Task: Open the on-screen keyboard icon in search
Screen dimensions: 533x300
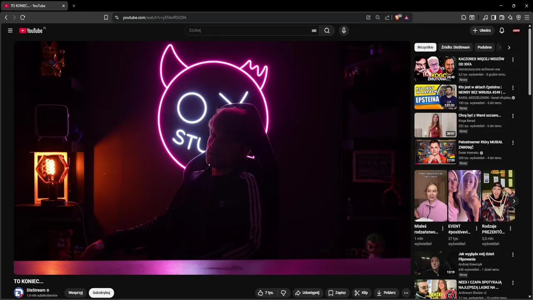Action: pos(314,30)
